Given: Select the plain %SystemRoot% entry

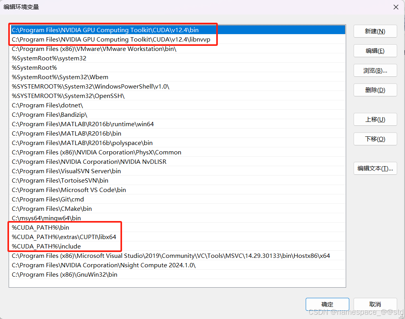Looking at the screenshot, I should click(177, 67).
